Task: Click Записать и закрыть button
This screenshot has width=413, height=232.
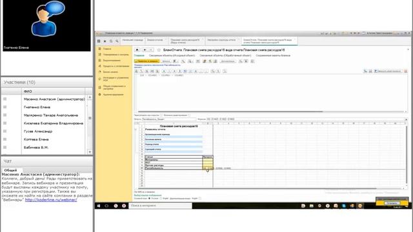Action: coord(146,61)
